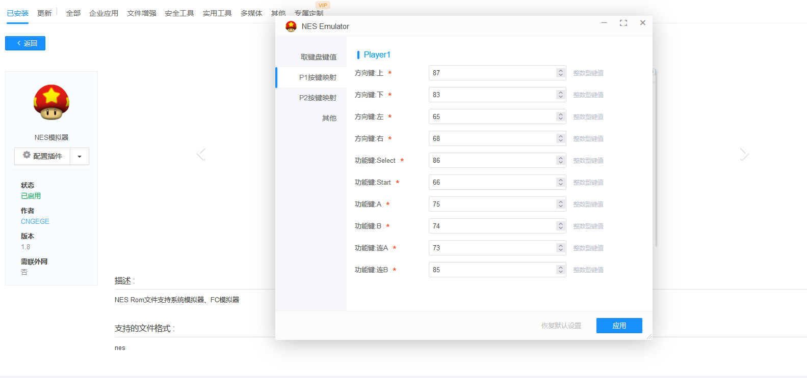The image size is (807, 378).
Task: Click version number 1.8
Action: tap(25, 247)
